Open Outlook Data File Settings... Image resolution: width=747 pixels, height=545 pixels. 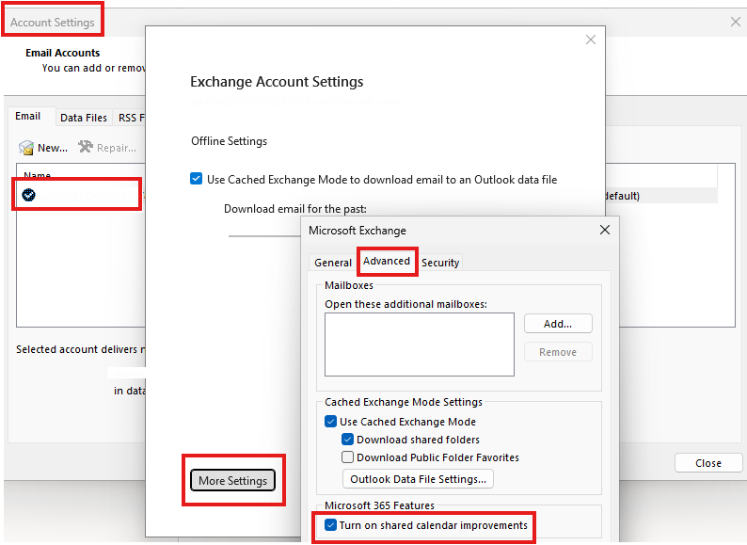pyautogui.click(x=418, y=479)
